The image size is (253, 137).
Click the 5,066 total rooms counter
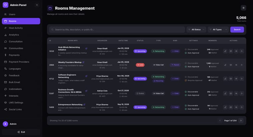pyautogui.click(x=241, y=18)
